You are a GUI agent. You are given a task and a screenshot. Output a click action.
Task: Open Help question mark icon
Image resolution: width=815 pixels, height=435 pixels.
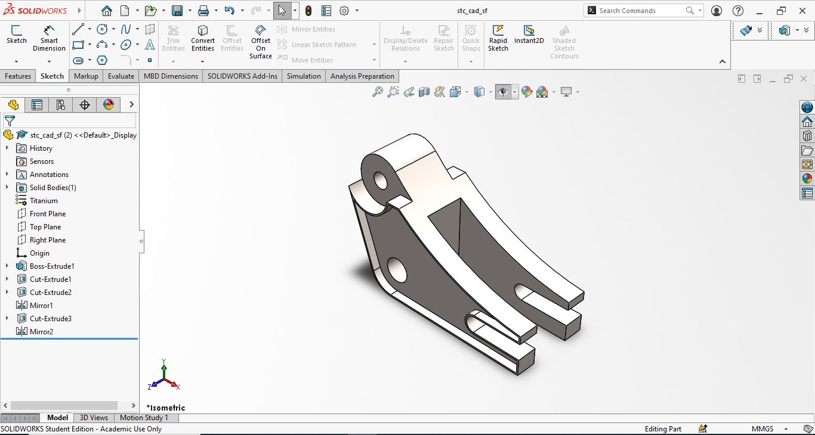pos(738,11)
